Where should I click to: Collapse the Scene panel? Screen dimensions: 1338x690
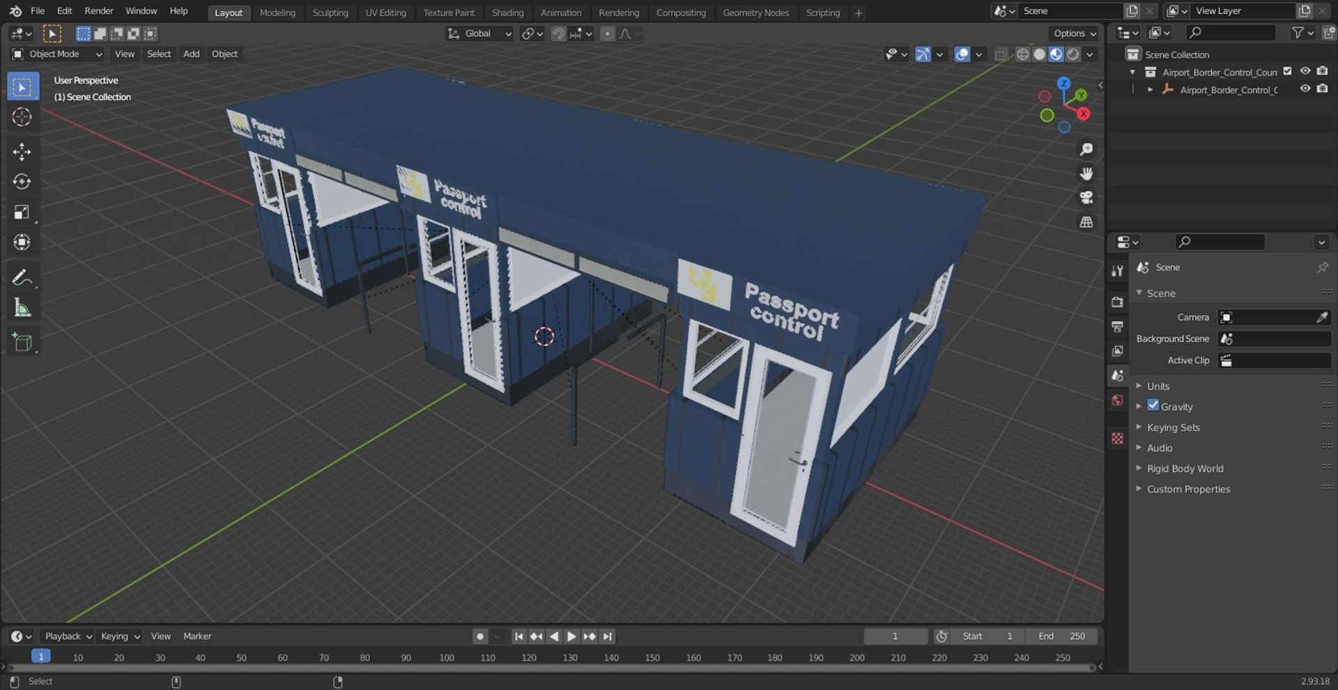(x=1160, y=293)
